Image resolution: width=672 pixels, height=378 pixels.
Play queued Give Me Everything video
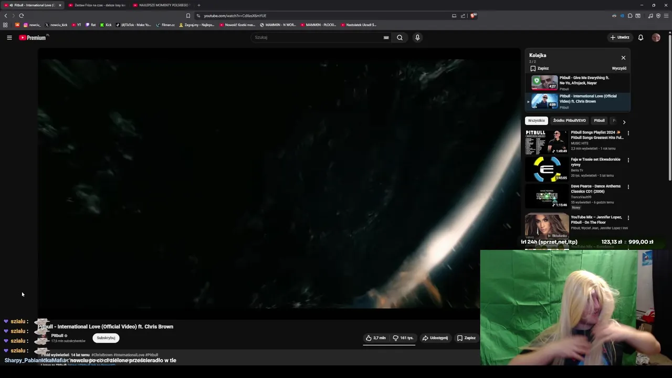[x=577, y=83]
